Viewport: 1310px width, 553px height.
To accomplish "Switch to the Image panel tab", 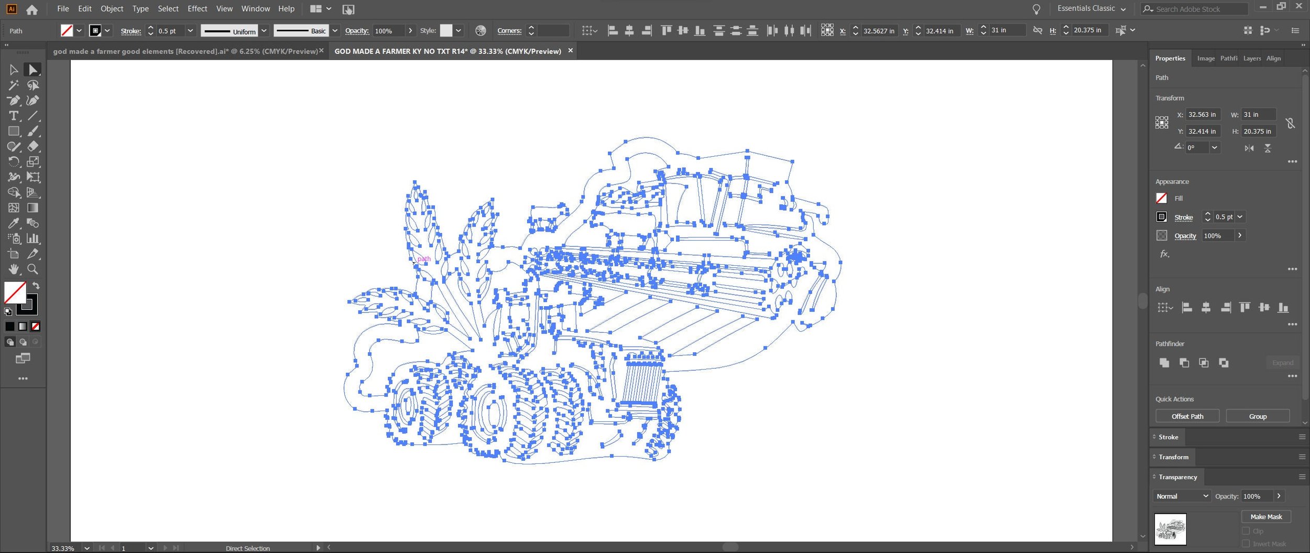I will point(1206,58).
